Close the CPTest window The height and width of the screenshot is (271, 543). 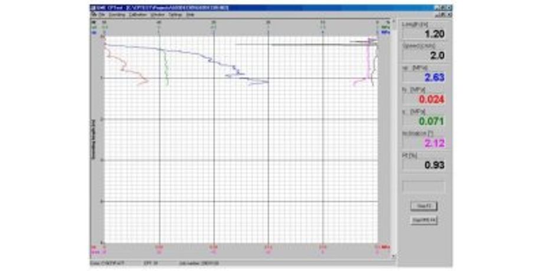point(448,8)
